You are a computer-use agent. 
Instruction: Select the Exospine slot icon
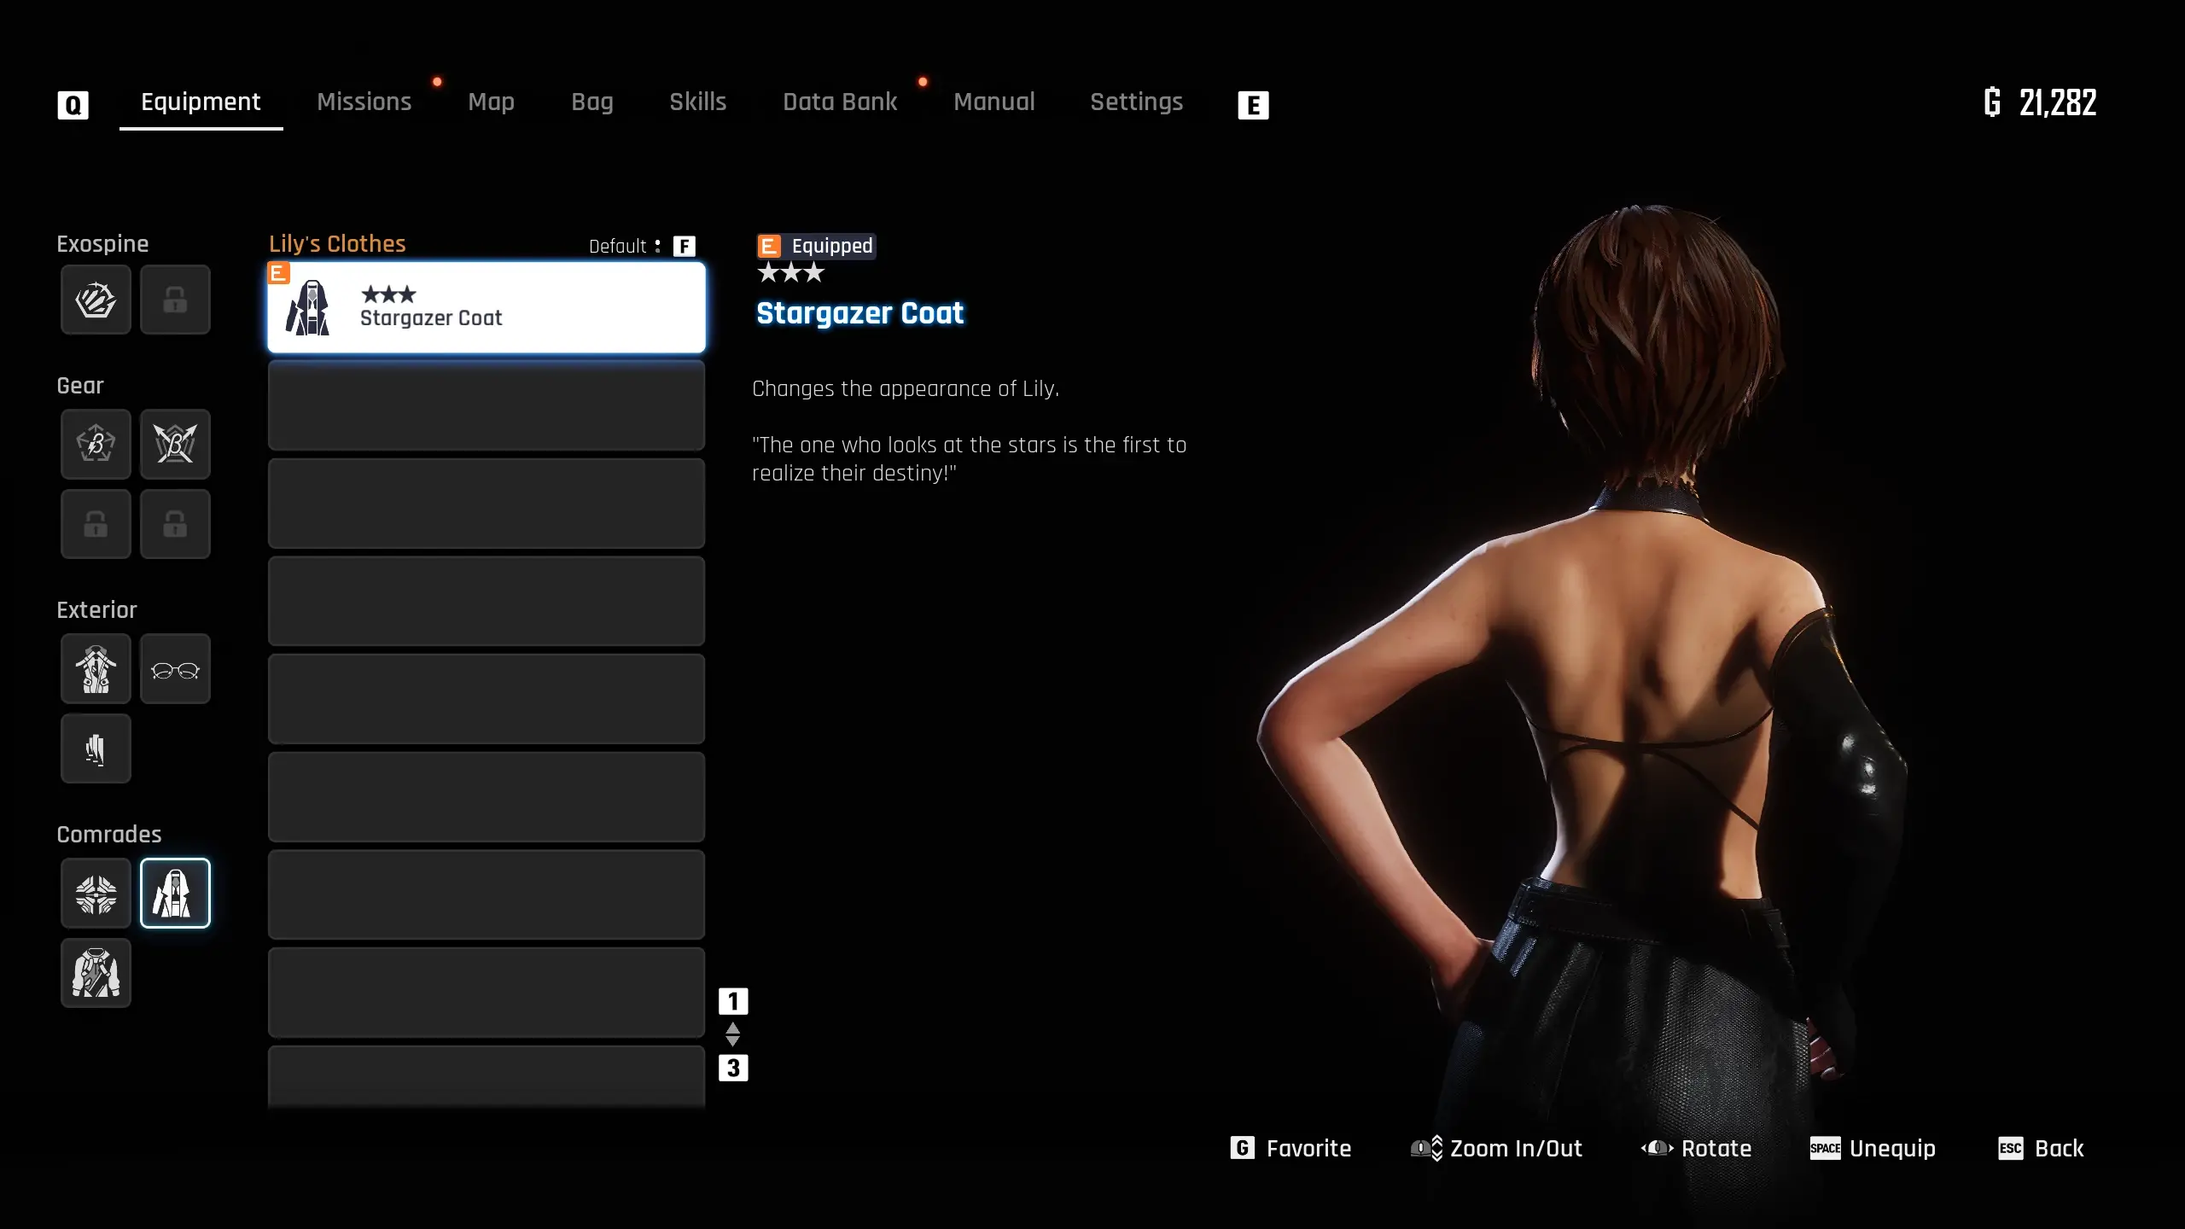[x=96, y=300]
